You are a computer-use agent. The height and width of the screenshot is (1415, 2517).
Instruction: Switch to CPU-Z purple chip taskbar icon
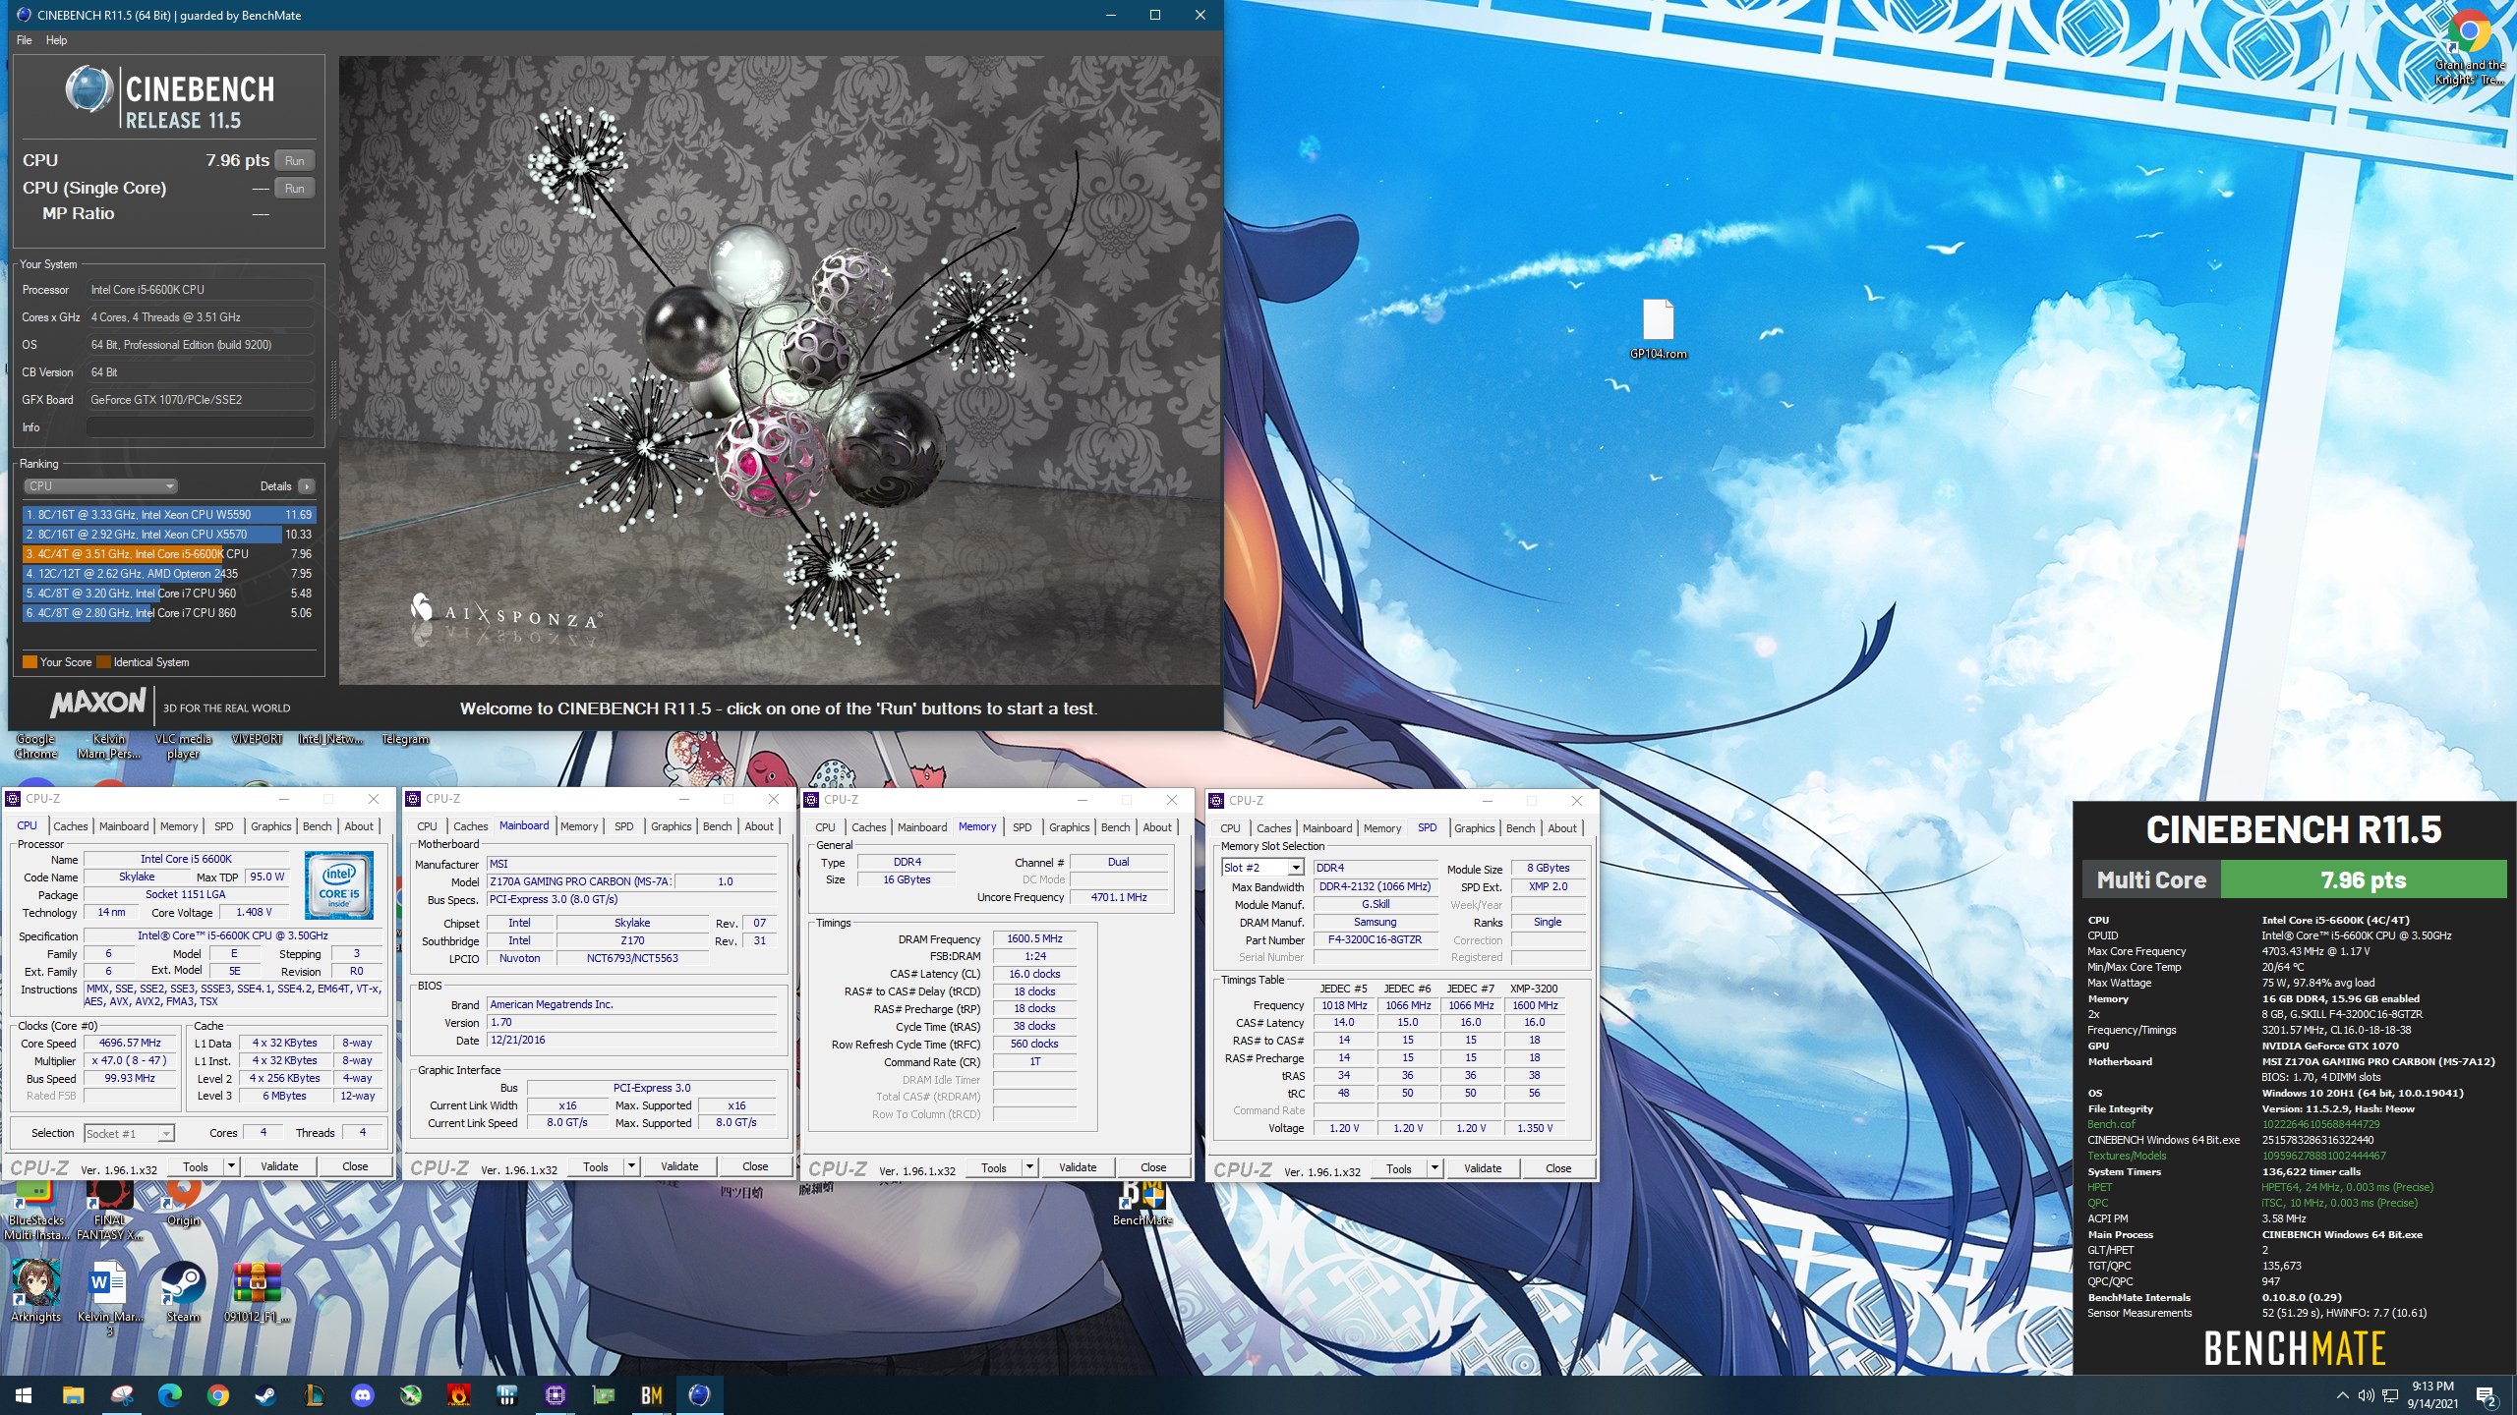[x=556, y=1395]
